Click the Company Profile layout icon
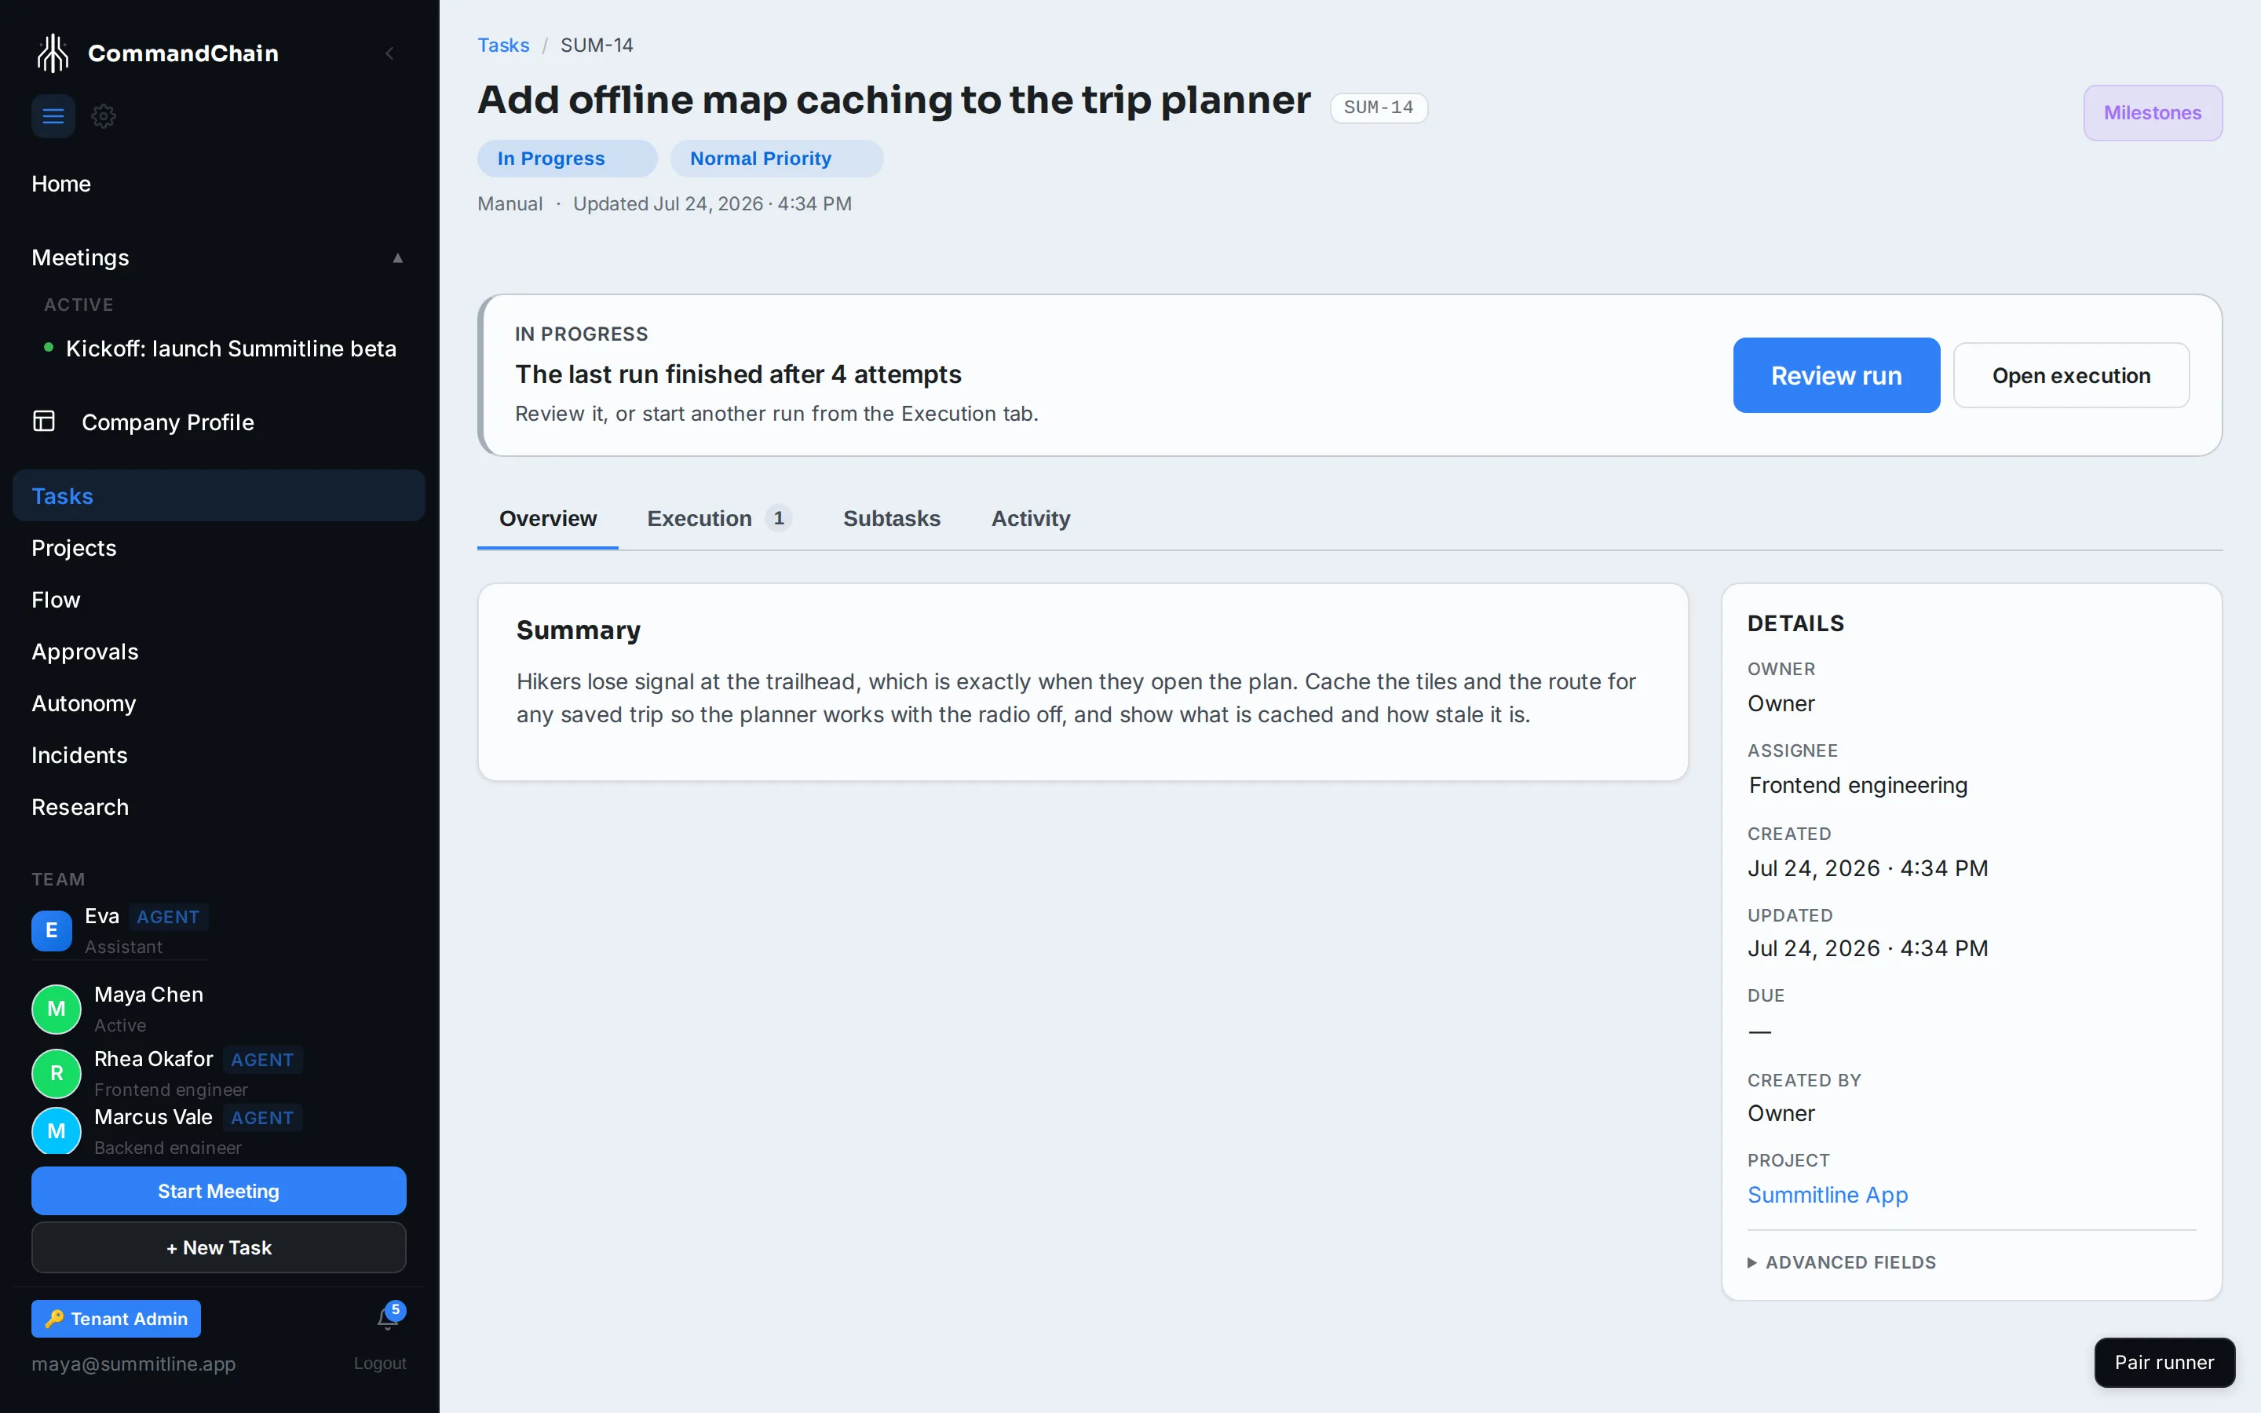2261x1413 pixels. [44, 422]
